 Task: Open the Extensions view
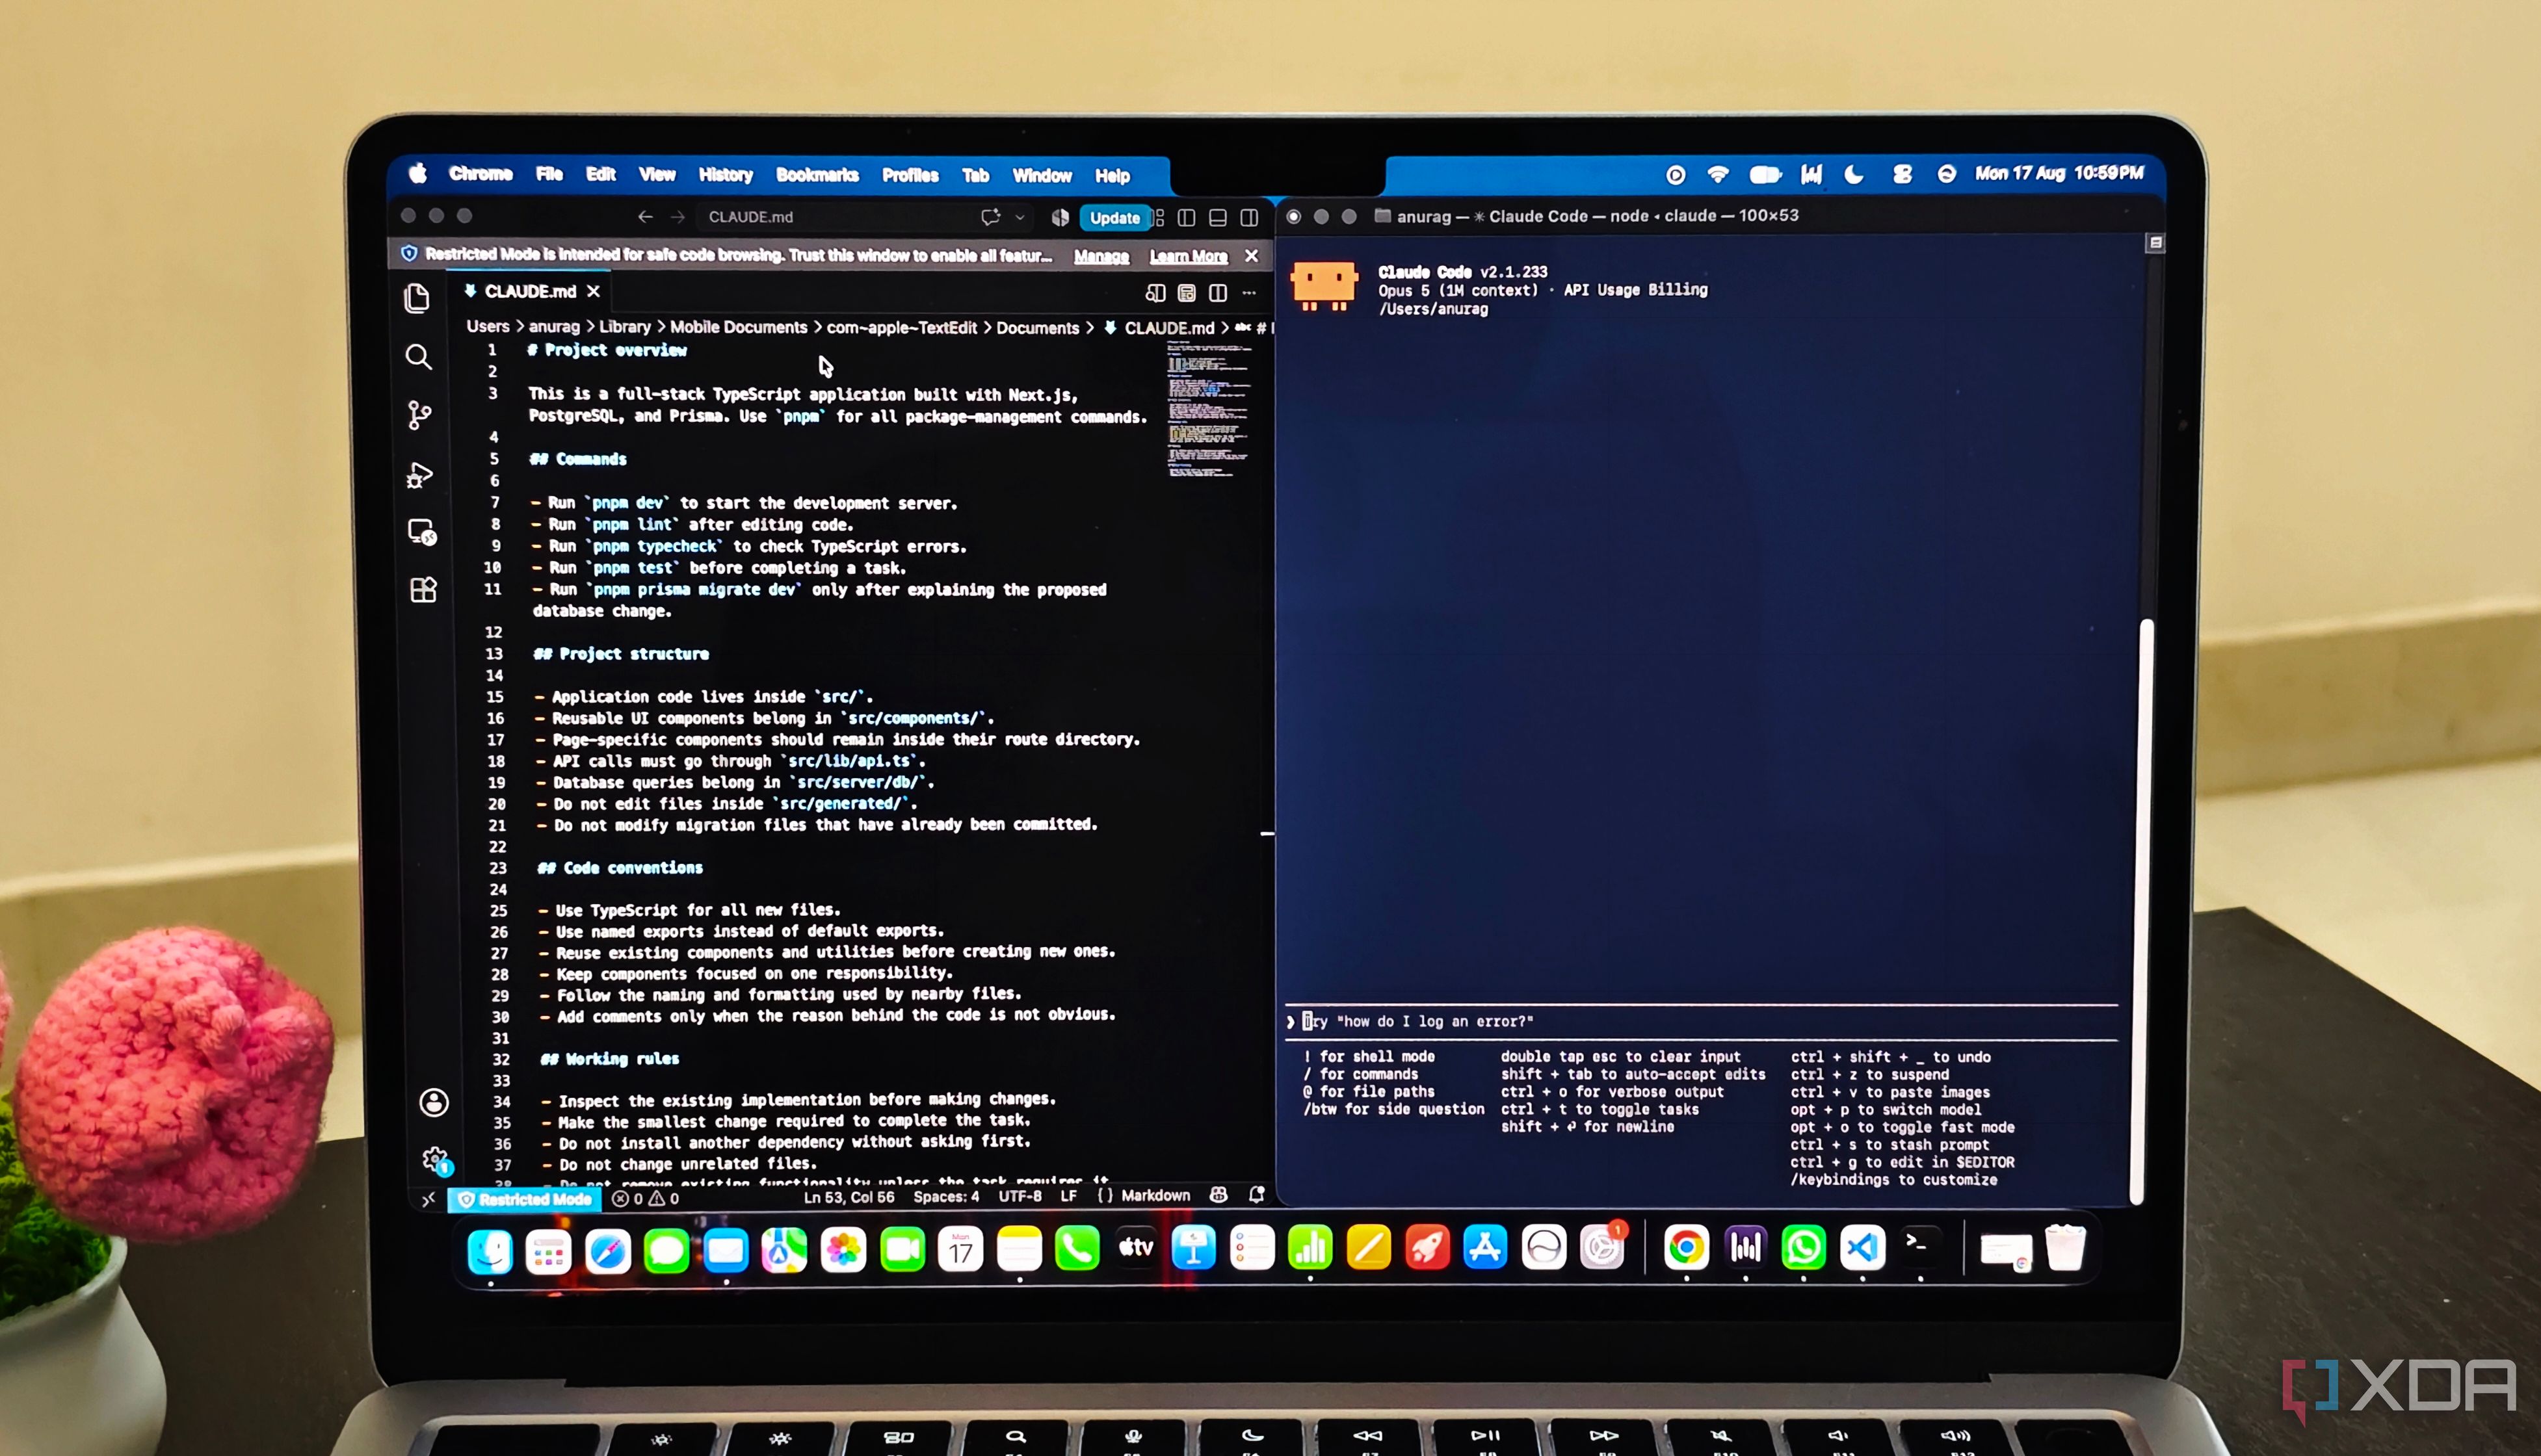click(x=424, y=590)
